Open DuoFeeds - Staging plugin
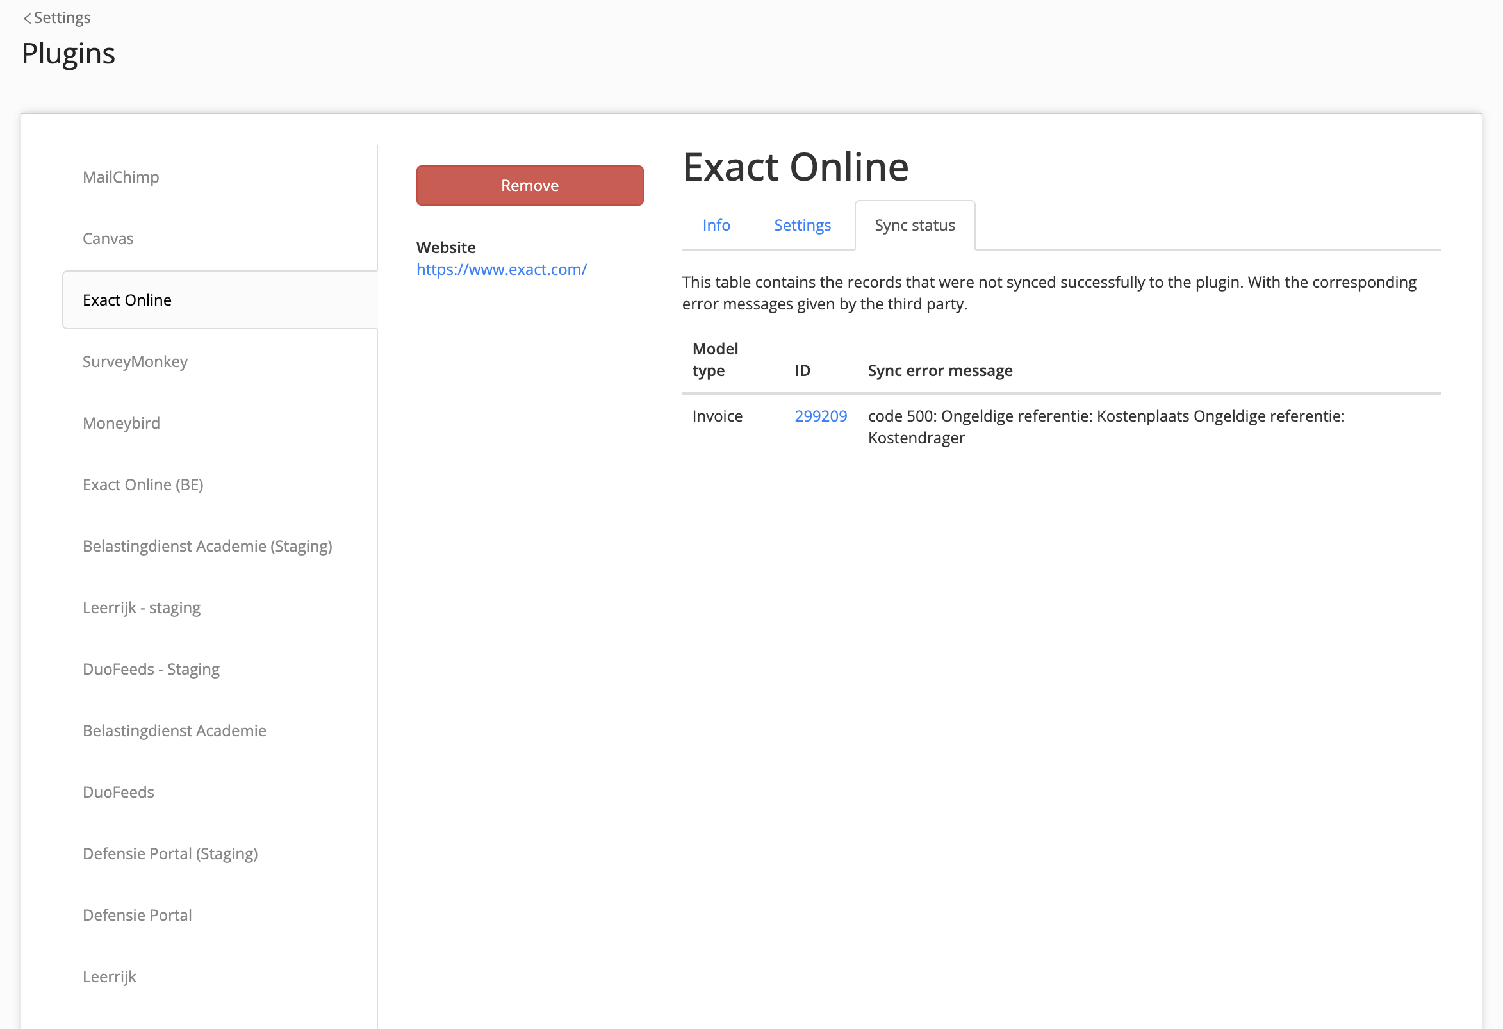This screenshot has width=1503, height=1029. coord(151,669)
